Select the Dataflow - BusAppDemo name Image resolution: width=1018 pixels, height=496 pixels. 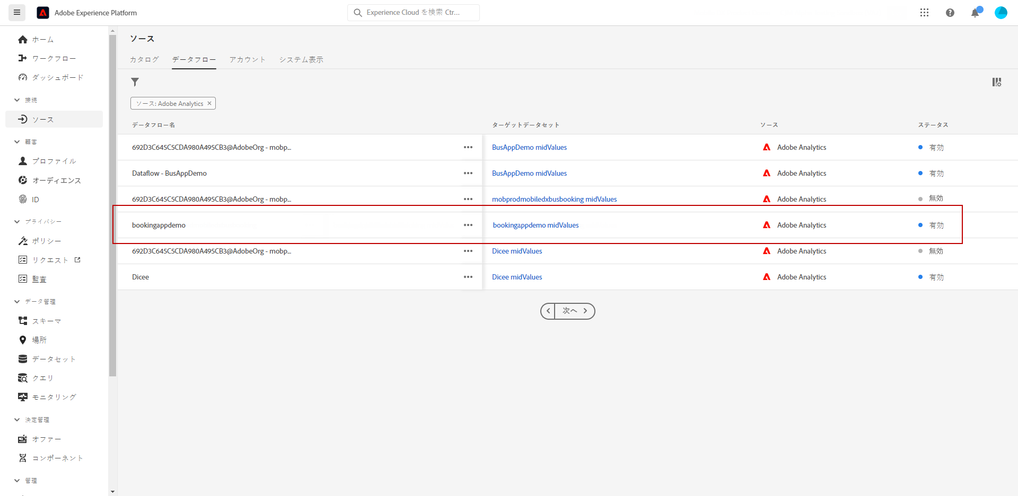coord(169,173)
